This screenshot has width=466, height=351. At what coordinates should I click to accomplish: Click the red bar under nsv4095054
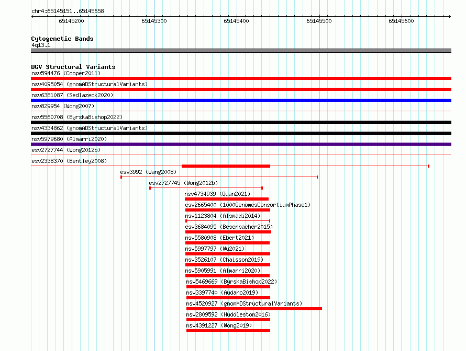241,89
